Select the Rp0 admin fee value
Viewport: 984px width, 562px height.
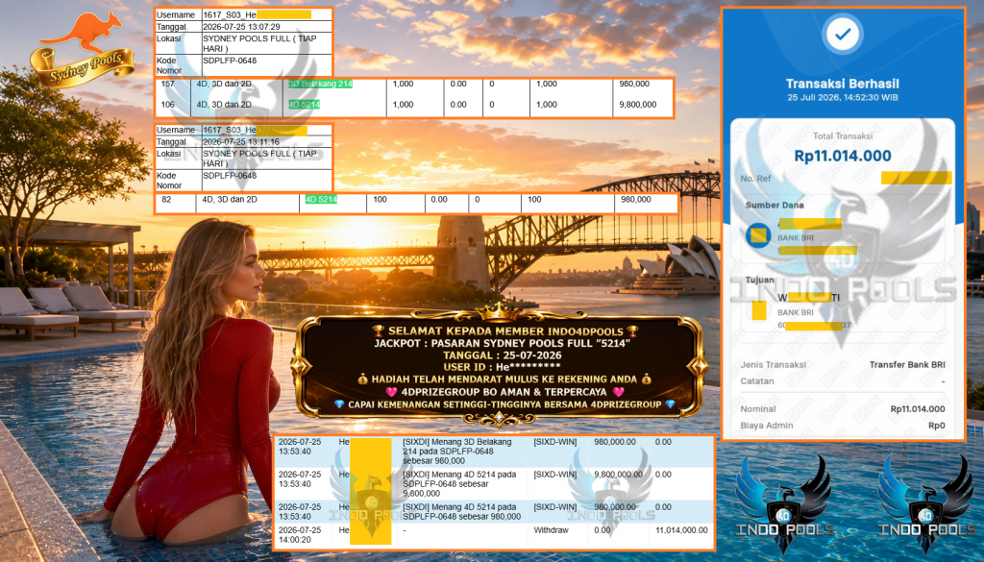[x=936, y=426]
